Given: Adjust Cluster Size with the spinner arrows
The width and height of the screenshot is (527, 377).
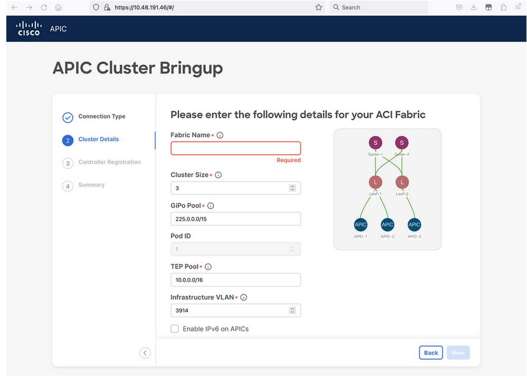Looking at the screenshot, I should pyautogui.click(x=292, y=188).
